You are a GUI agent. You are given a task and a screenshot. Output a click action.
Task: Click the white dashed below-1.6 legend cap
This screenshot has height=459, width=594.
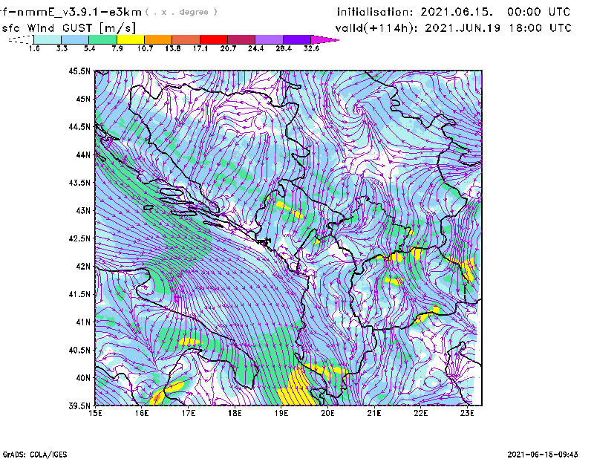point(21,39)
